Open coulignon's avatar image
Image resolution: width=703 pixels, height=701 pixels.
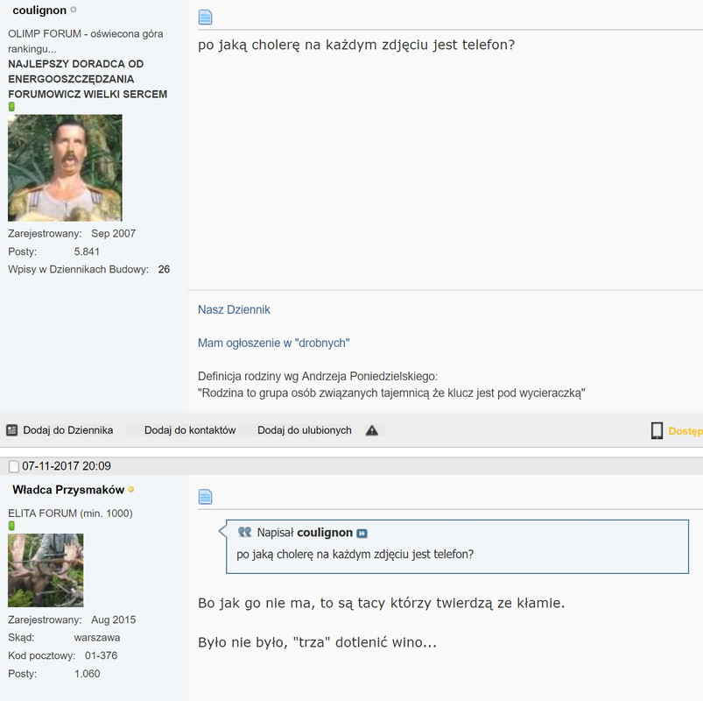65,167
